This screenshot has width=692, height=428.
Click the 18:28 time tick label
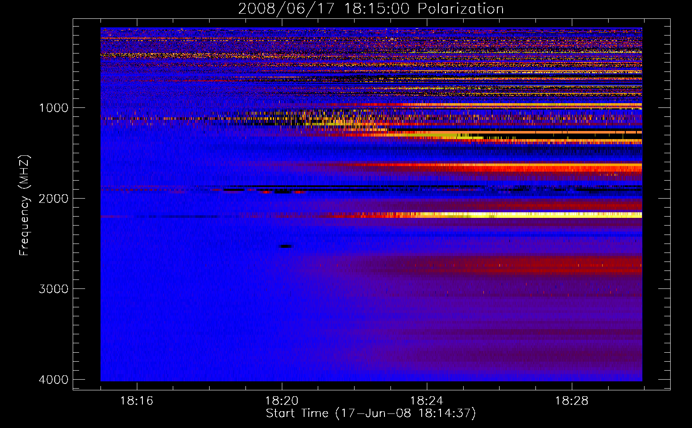click(571, 401)
